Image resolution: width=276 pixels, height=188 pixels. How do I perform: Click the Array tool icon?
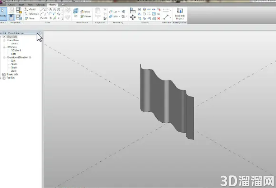(x=149, y=14)
